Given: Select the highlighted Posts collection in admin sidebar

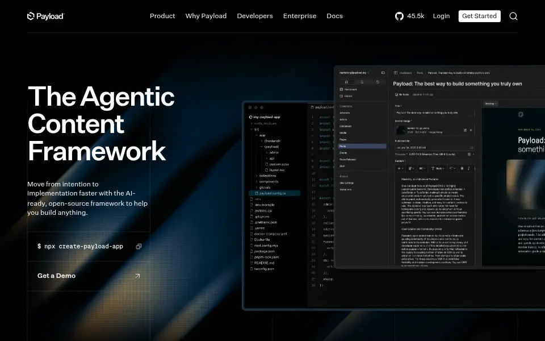Looking at the screenshot, I should tap(362, 146).
